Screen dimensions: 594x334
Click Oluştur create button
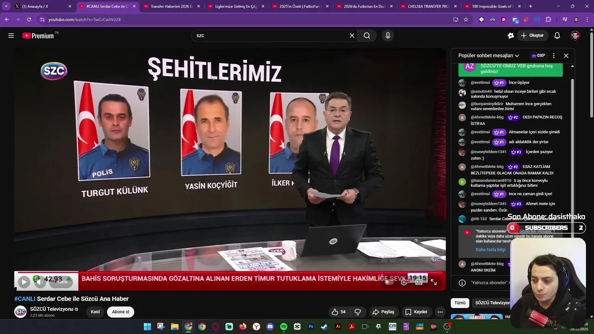(532, 36)
